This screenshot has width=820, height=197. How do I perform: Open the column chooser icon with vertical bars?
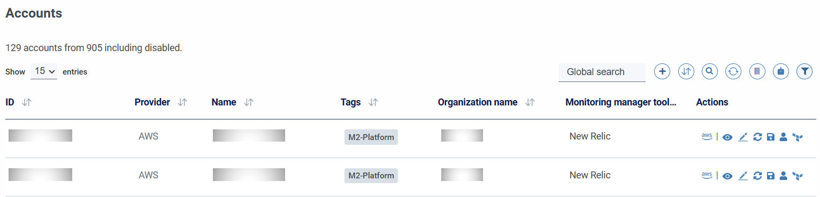(757, 71)
